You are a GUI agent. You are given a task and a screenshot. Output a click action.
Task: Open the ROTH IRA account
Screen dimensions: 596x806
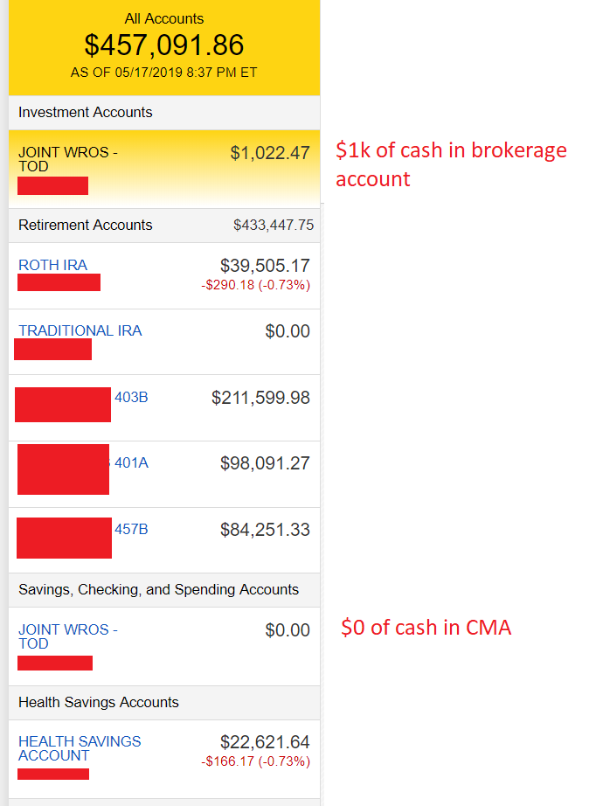[52, 265]
